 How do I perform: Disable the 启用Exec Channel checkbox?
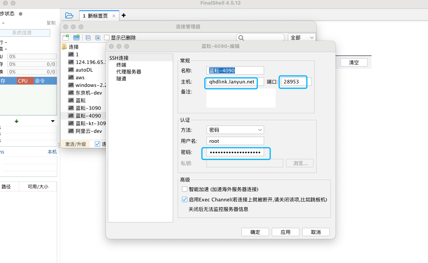pyautogui.click(x=185, y=199)
